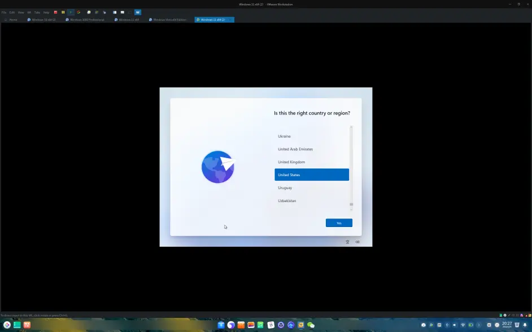Click the orange multitasking icon in dock

[27, 325]
